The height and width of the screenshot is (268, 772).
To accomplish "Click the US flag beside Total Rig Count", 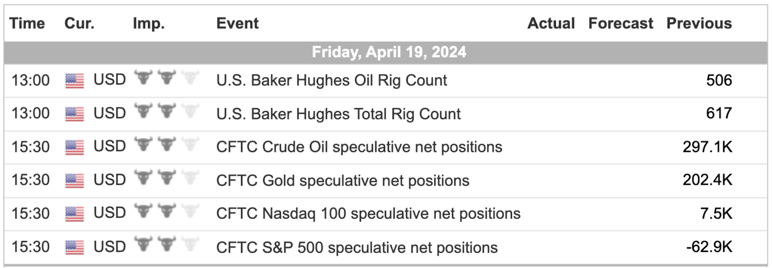I will click(x=74, y=114).
